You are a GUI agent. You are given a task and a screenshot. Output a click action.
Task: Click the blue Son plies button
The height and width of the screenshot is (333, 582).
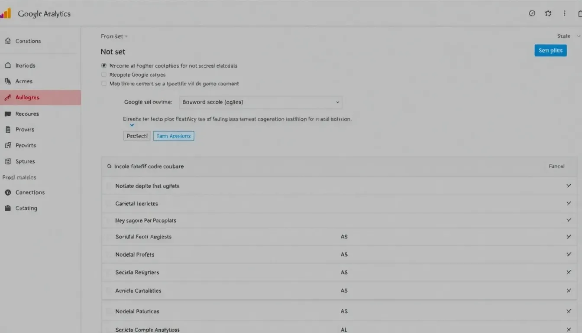tap(550, 50)
